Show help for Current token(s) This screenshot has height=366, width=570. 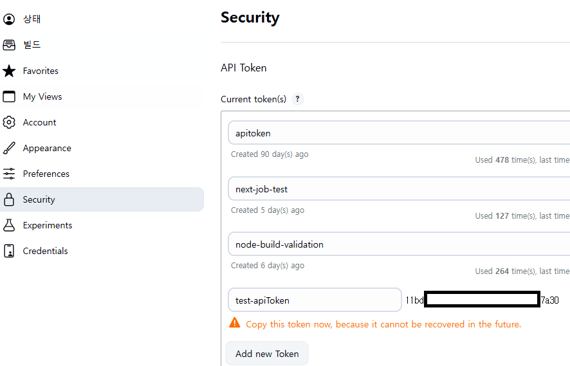(297, 99)
